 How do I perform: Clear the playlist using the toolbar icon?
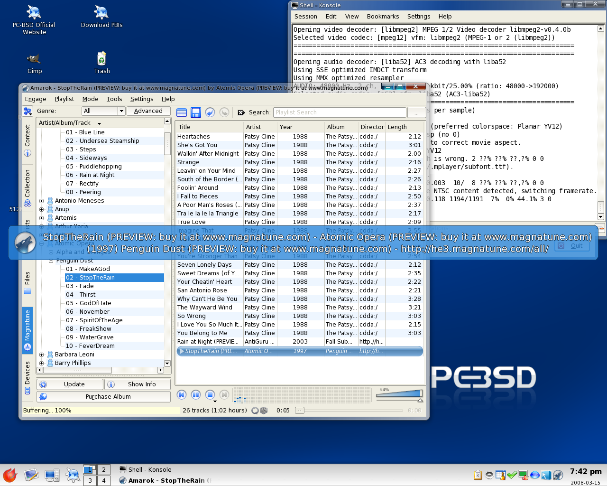pyautogui.click(x=182, y=112)
